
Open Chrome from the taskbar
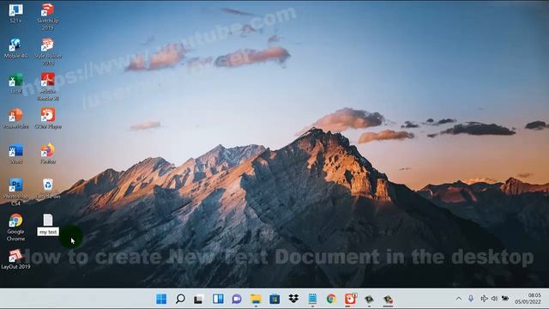[331, 299]
